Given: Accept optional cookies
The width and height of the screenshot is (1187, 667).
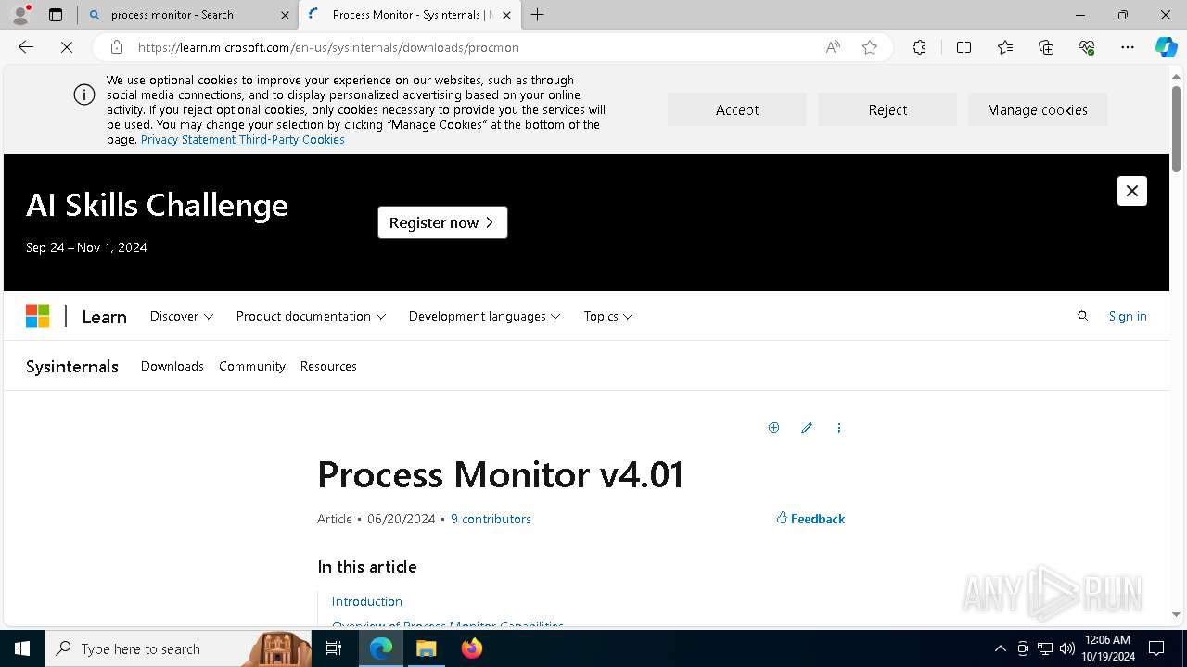Looking at the screenshot, I should (x=736, y=109).
